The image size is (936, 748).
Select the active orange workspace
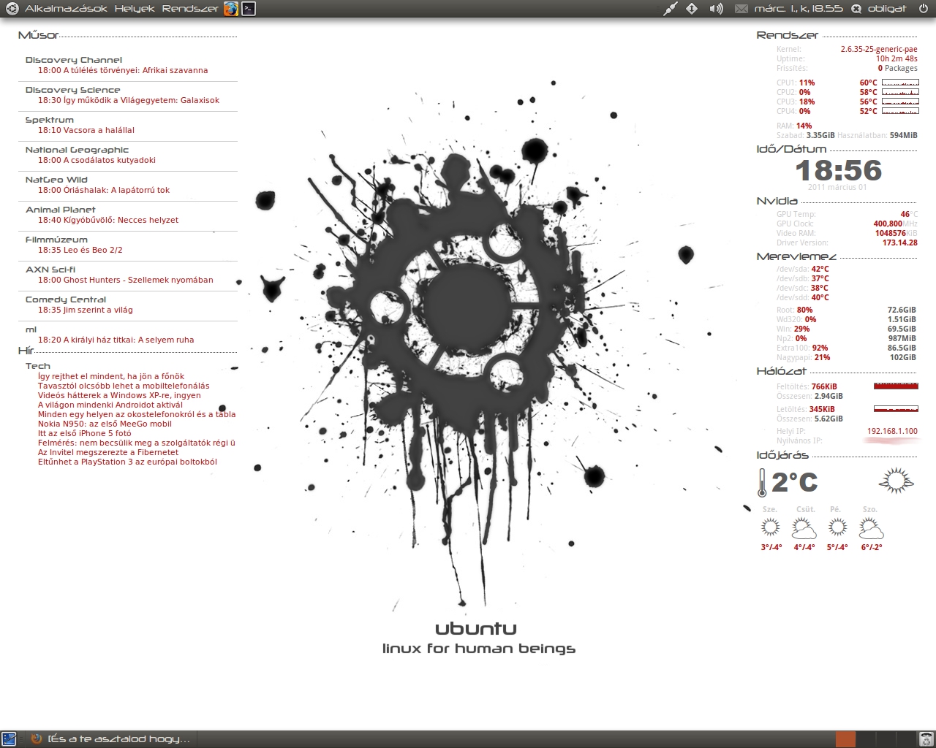coord(845,739)
